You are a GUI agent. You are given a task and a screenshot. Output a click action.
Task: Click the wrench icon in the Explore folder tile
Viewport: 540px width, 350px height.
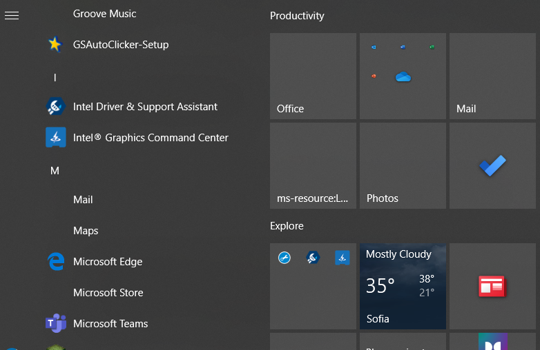(285, 258)
